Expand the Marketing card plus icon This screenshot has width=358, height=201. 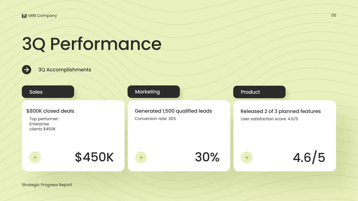(141, 157)
